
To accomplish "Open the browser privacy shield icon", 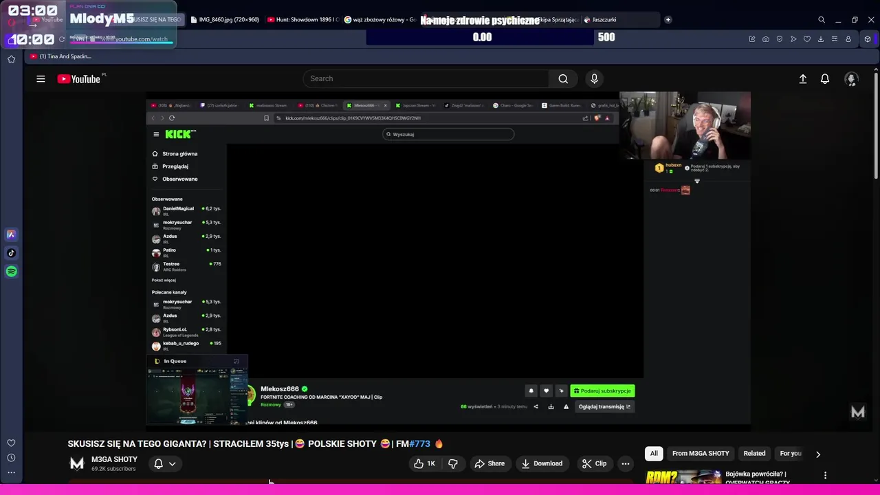I will (x=780, y=39).
